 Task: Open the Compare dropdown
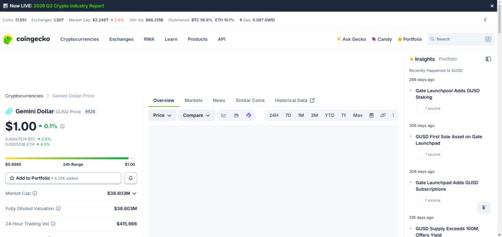pyautogui.click(x=197, y=115)
